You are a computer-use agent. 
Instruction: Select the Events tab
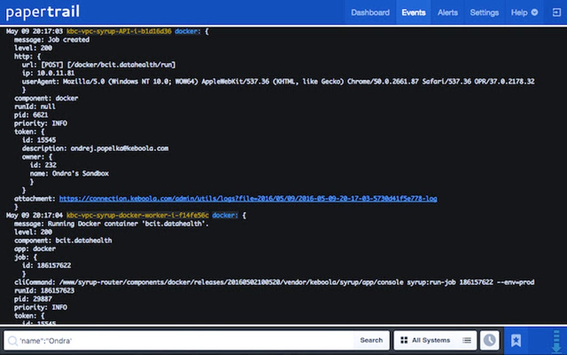coord(413,12)
